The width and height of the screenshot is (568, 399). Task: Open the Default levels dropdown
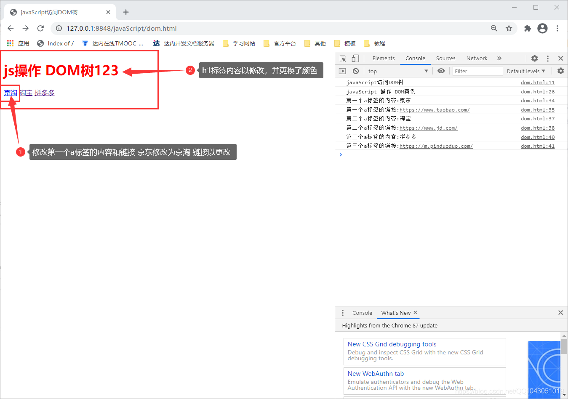(x=526, y=71)
